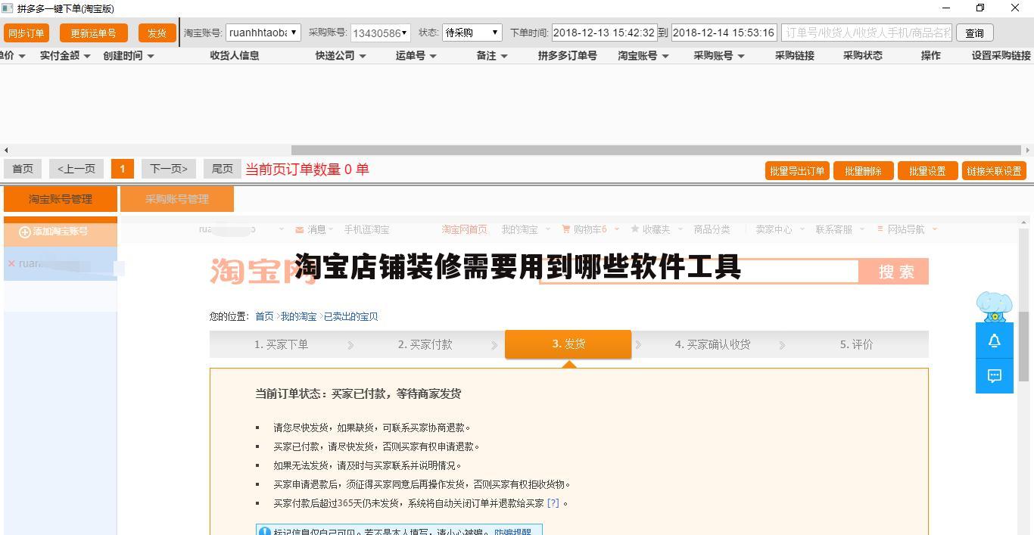Switch to 淘宝账号管理 tab
This screenshot has height=535, width=1034.
[61, 199]
